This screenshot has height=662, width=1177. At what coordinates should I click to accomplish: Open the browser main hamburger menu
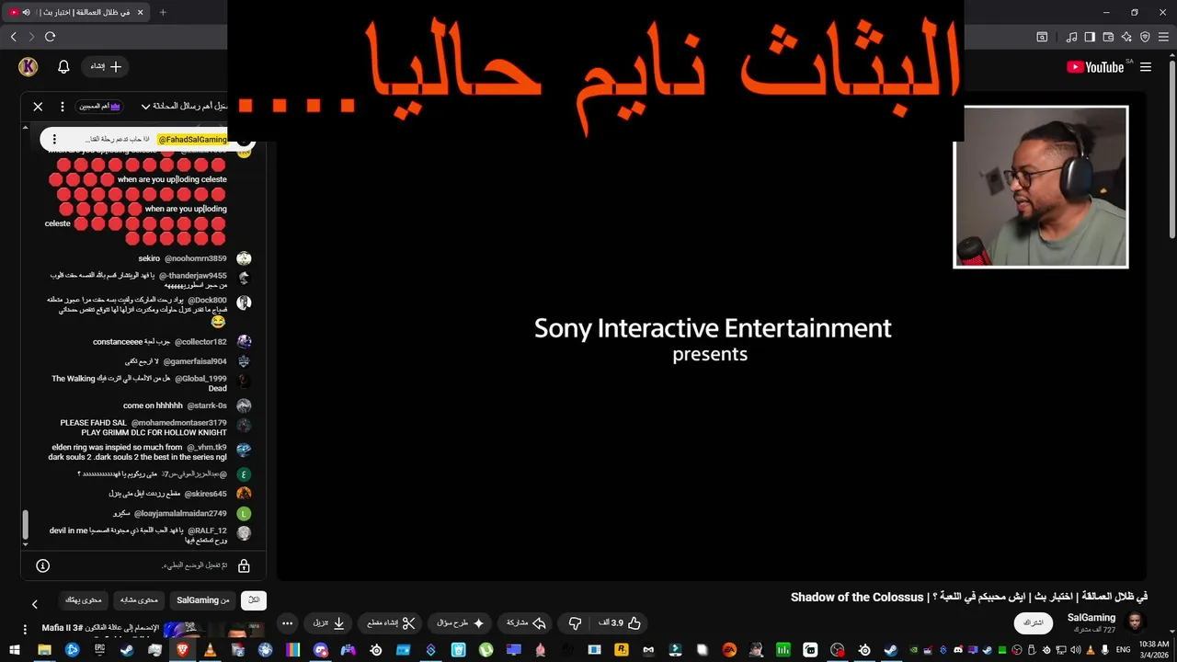tap(1163, 37)
